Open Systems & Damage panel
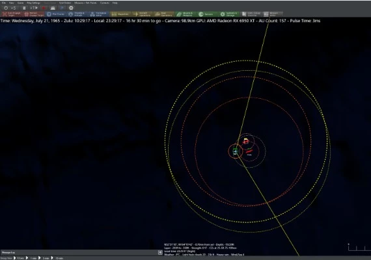The height and width of the screenshot is (260, 371). coord(229,14)
